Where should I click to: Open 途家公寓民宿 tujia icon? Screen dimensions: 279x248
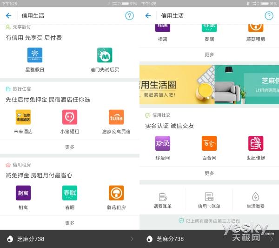pos(116,117)
